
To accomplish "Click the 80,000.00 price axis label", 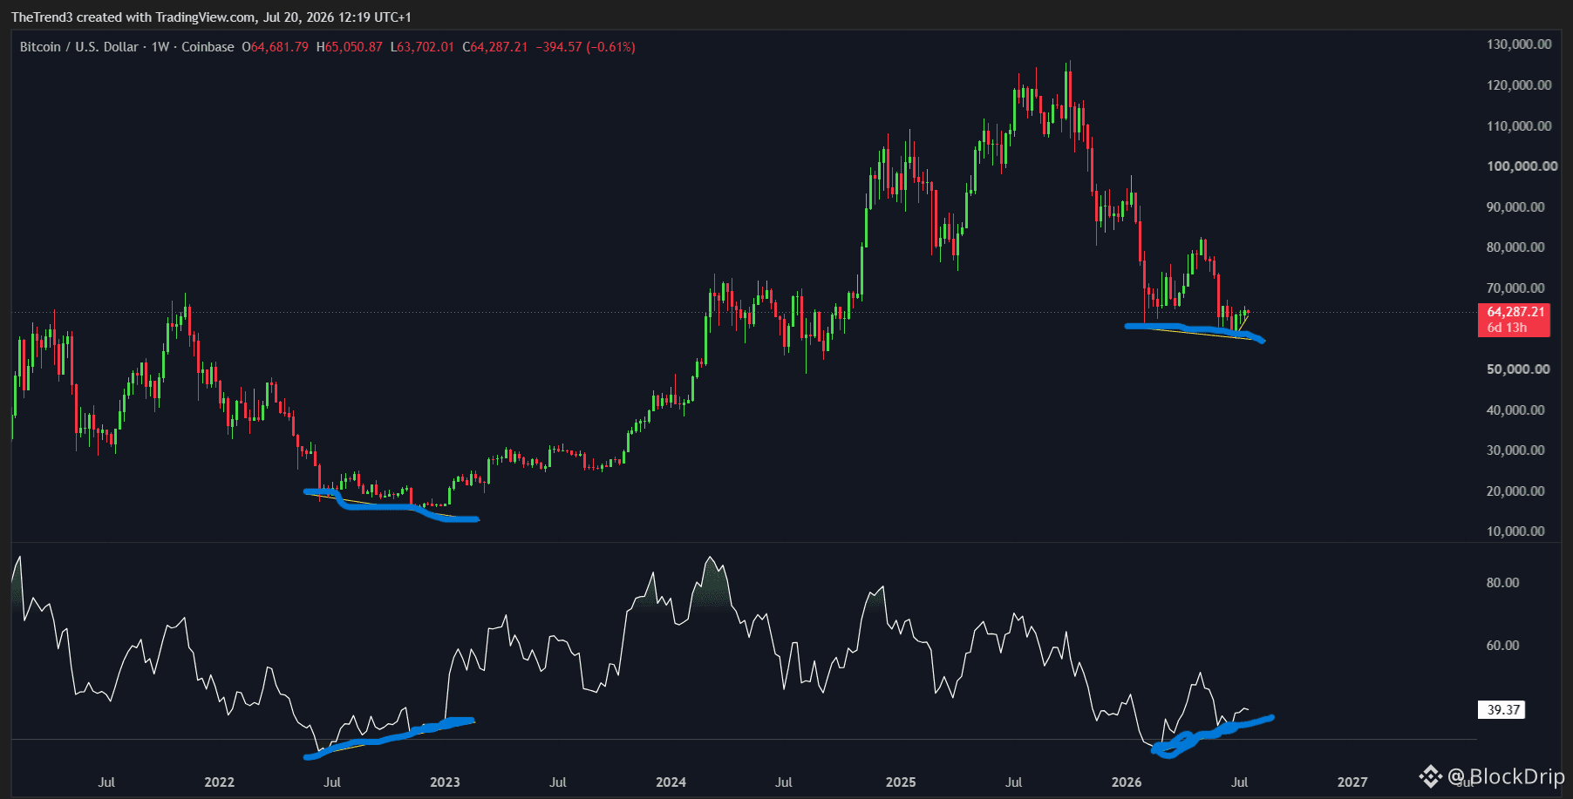I will (1515, 247).
